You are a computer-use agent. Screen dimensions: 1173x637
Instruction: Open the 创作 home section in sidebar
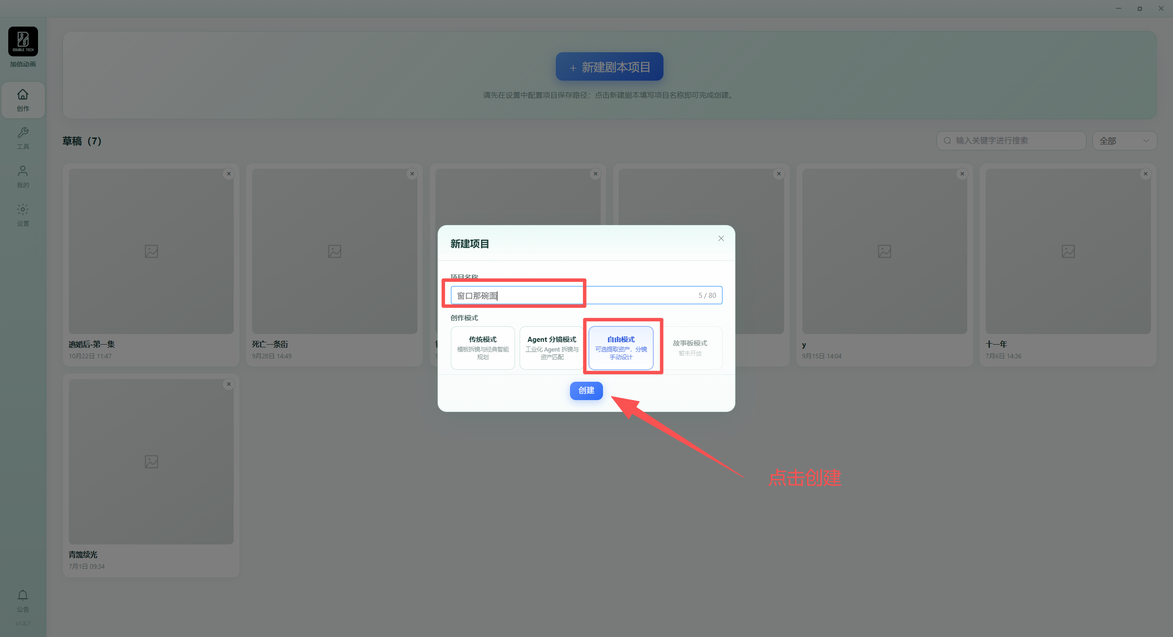23,100
